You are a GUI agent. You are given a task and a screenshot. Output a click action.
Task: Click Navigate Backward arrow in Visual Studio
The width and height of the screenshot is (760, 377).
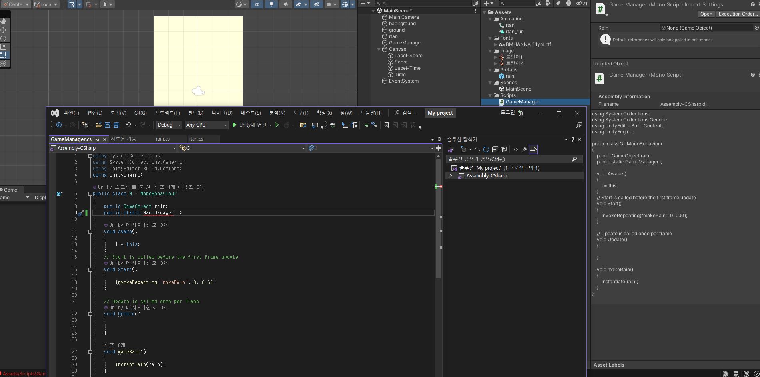(x=59, y=125)
